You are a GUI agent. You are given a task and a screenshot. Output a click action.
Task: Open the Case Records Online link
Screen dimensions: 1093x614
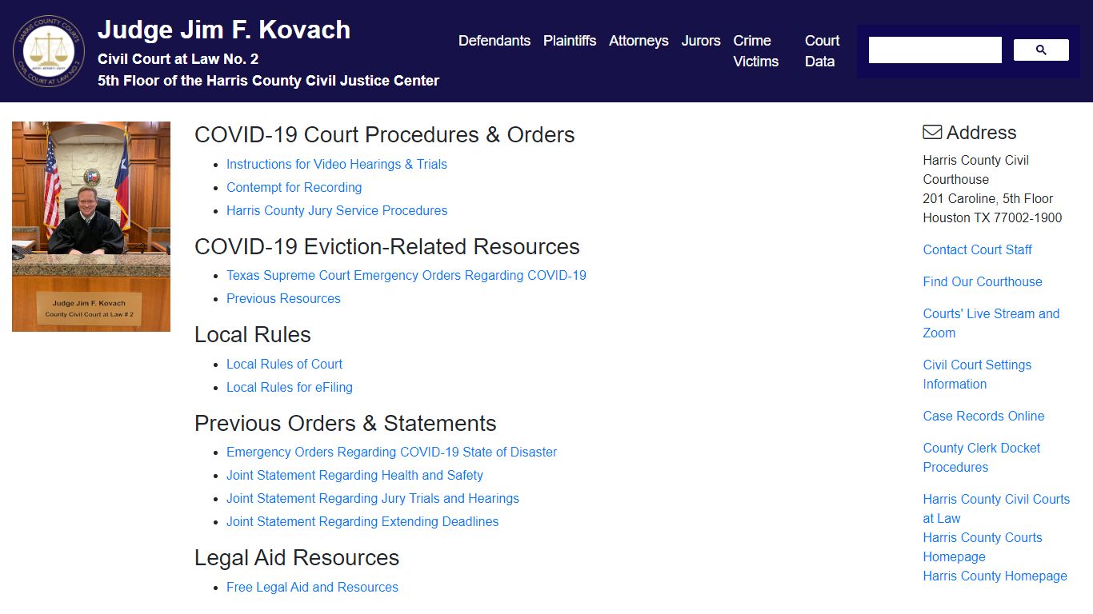[x=983, y=416]
